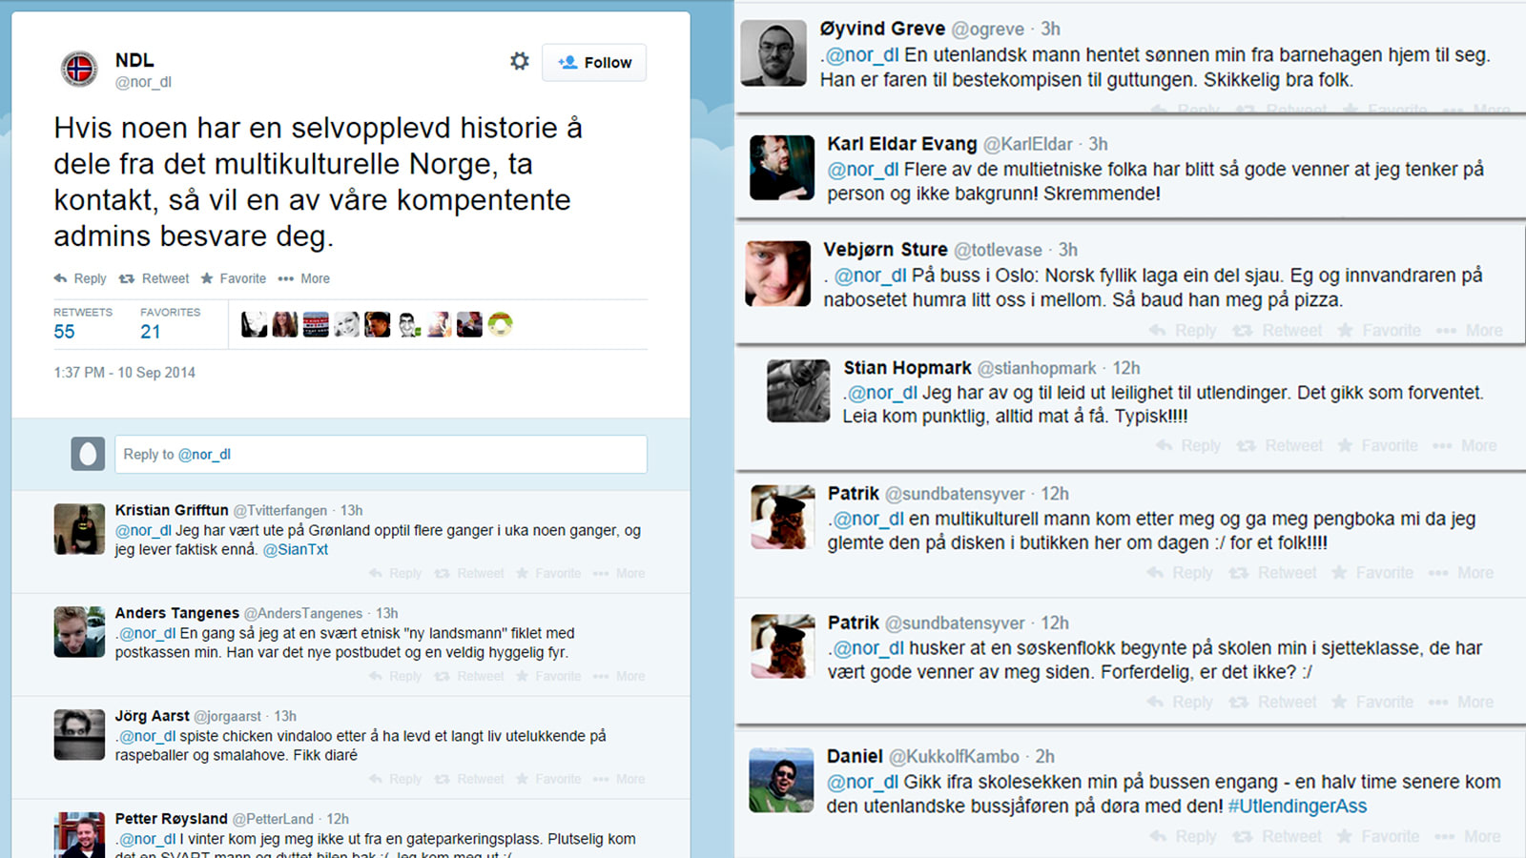The image size is (1526, 858).
Task: Open Øyvind Greve's profile picture
Action: (x=773, y=53)
